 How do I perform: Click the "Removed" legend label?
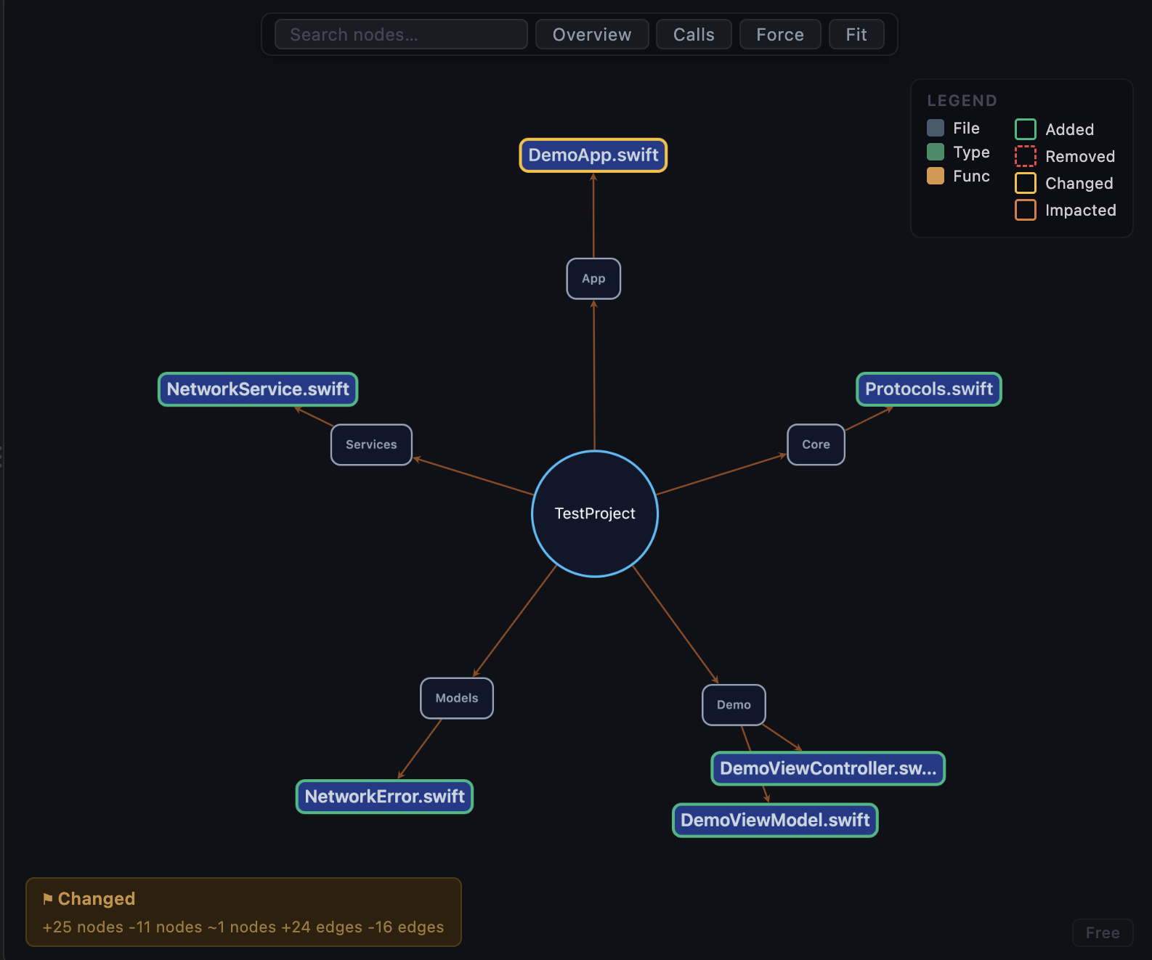[x=1080, y=156]
